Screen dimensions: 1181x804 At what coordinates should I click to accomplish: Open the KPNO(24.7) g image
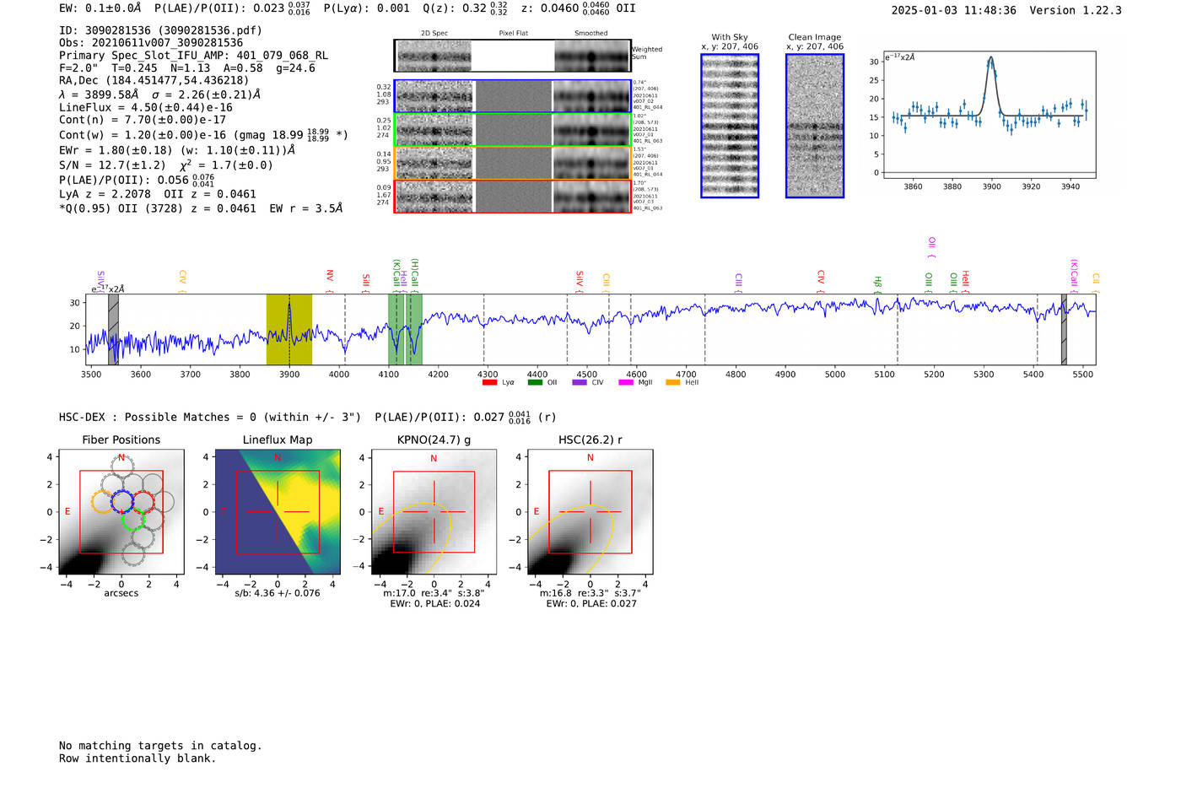[434, 512]
